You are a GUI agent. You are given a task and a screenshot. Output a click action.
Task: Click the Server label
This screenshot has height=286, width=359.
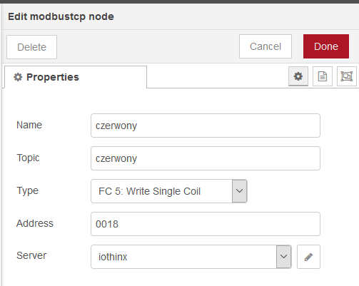(31, 255)
